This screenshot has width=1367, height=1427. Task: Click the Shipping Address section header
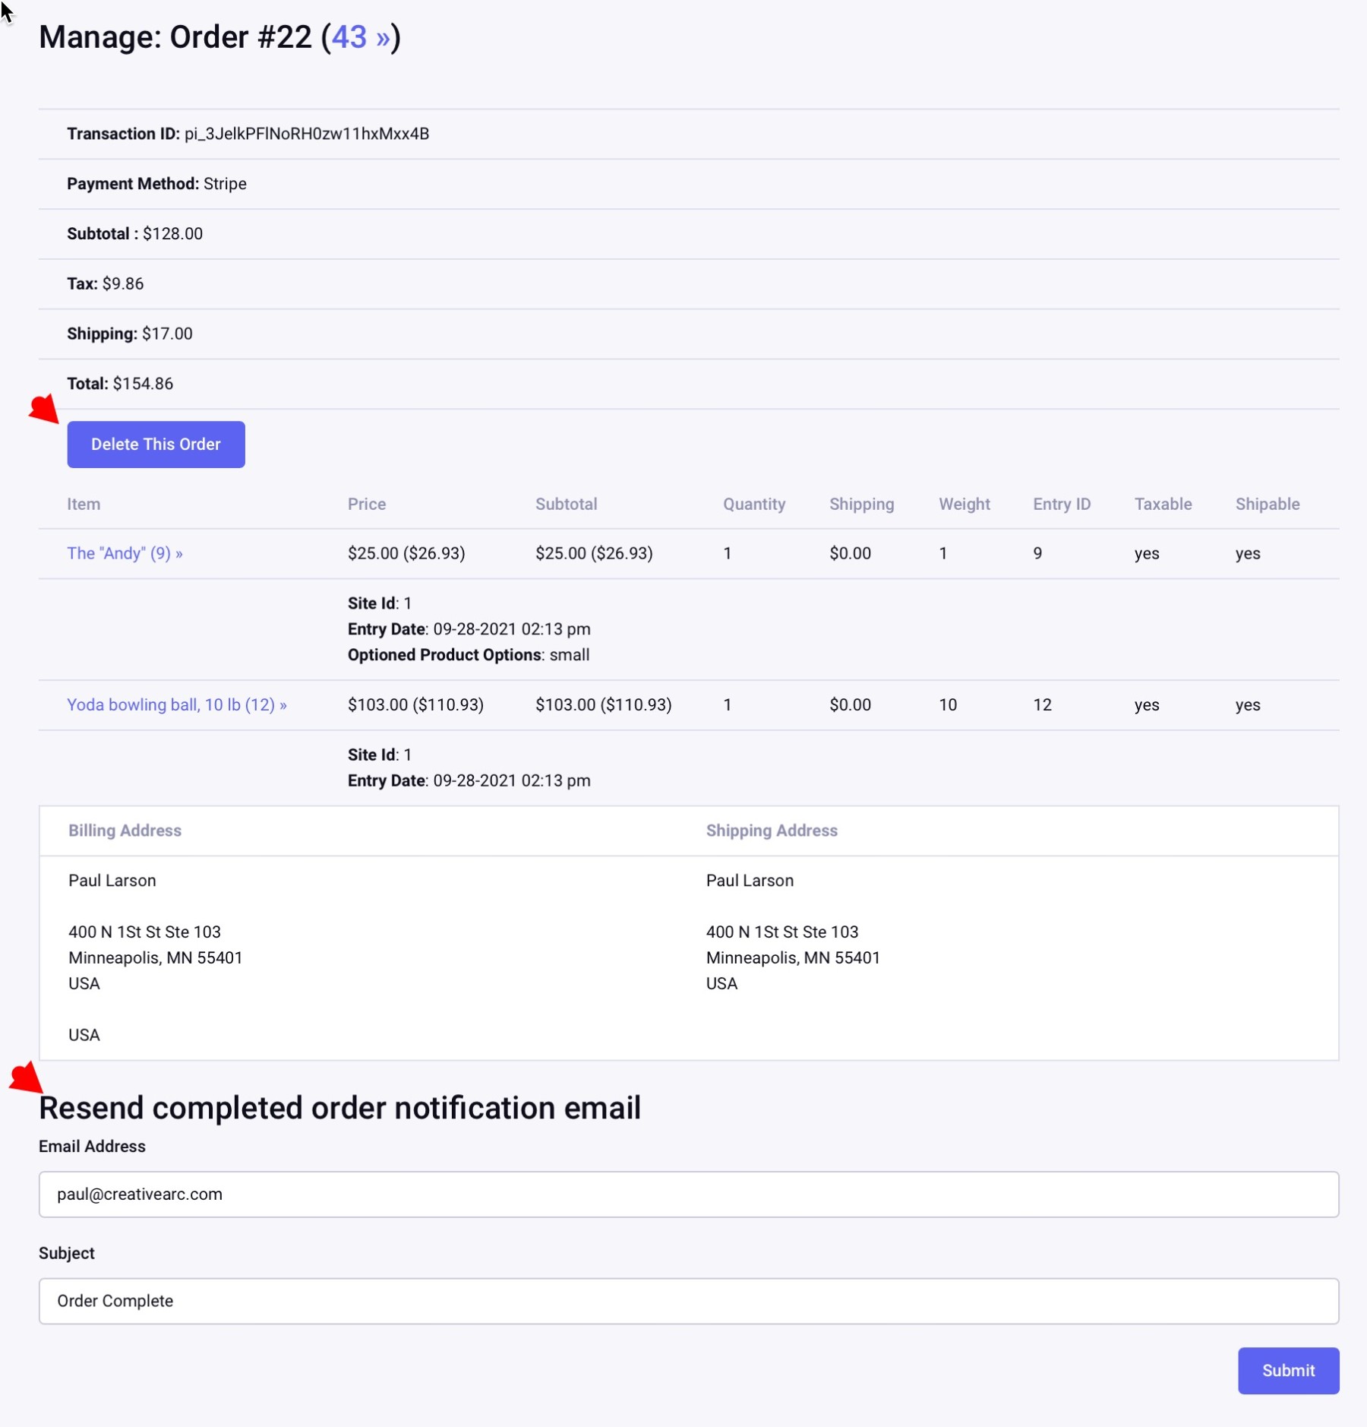pyautogui.click(x=772, y=831)
